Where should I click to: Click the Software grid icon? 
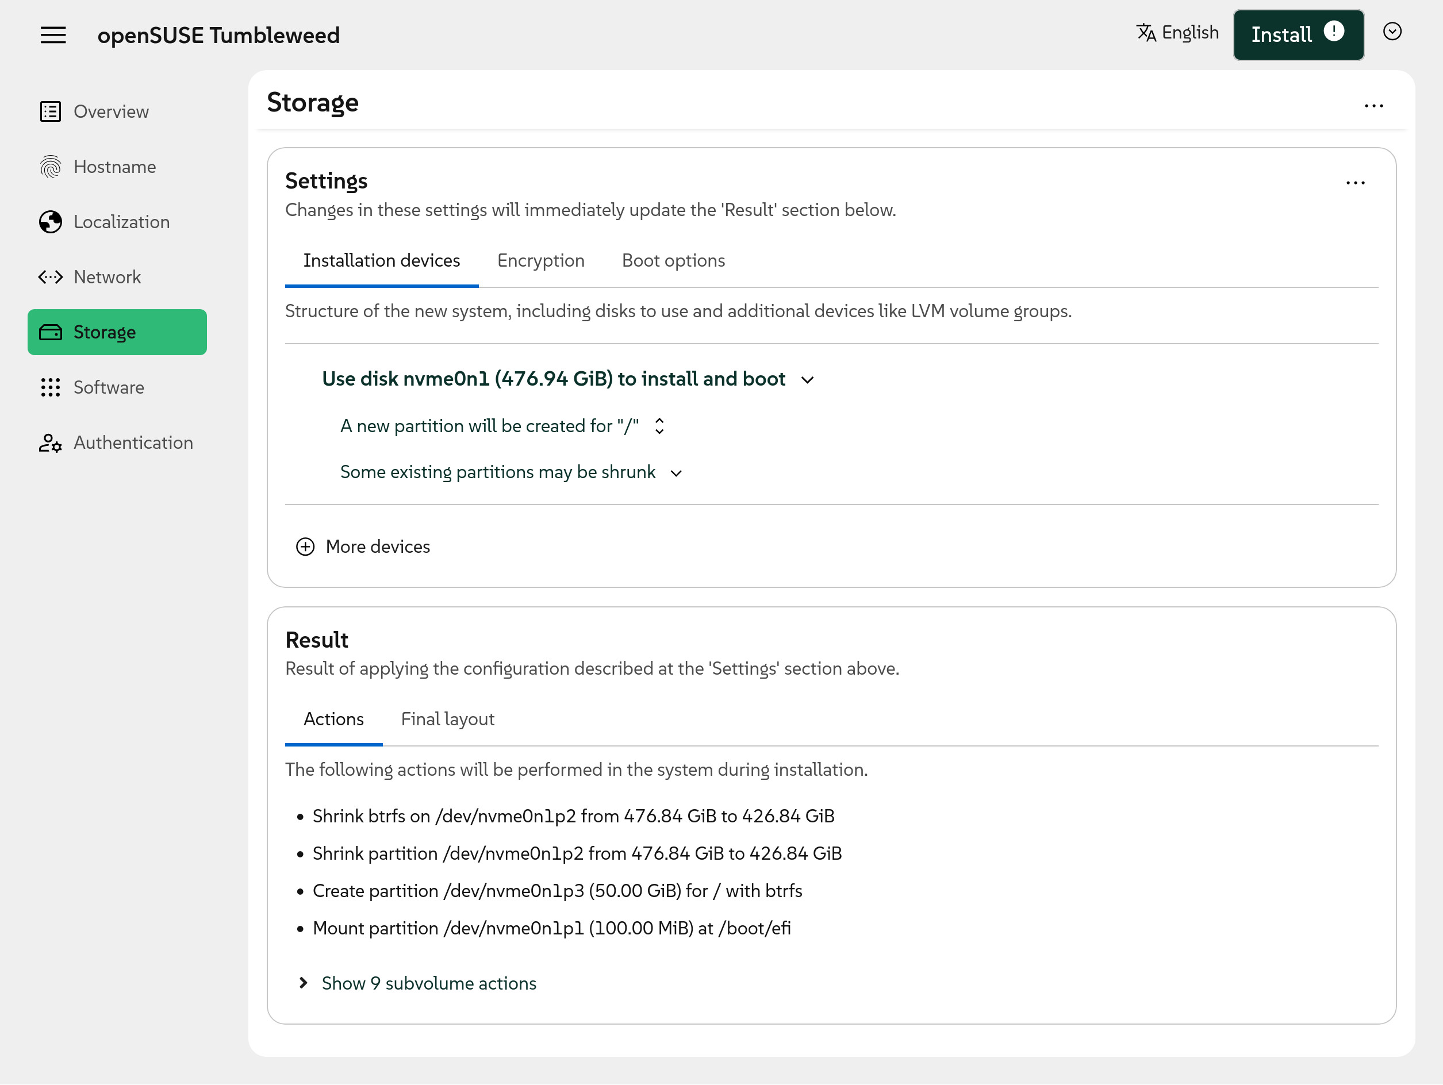50,387
